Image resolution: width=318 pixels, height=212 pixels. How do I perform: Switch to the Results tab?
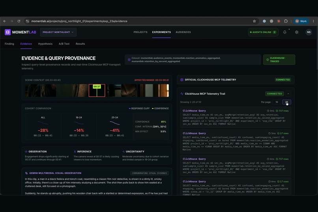pos(80,44)
